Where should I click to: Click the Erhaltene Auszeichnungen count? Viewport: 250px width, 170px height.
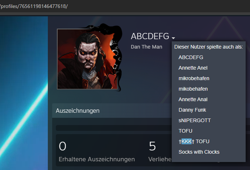click(62, 146)
